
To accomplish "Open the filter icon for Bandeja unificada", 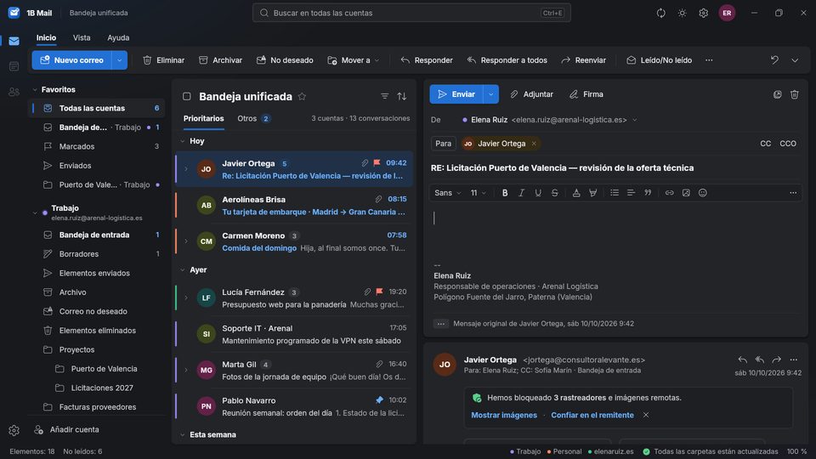I will point(384,96).
